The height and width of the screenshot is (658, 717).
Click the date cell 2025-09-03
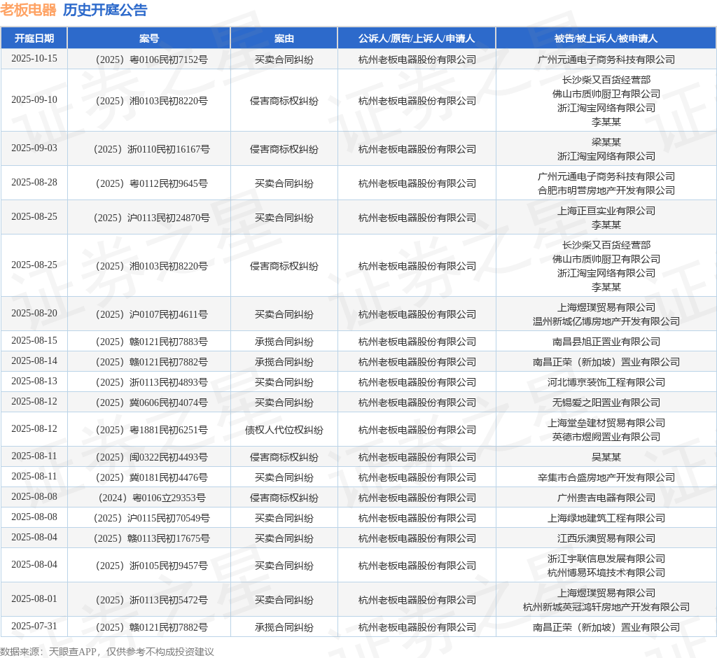tap(34, 148)
